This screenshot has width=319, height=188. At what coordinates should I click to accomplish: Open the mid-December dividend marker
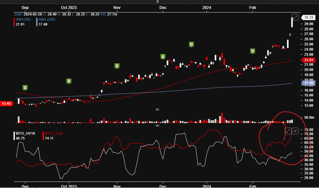191,44
